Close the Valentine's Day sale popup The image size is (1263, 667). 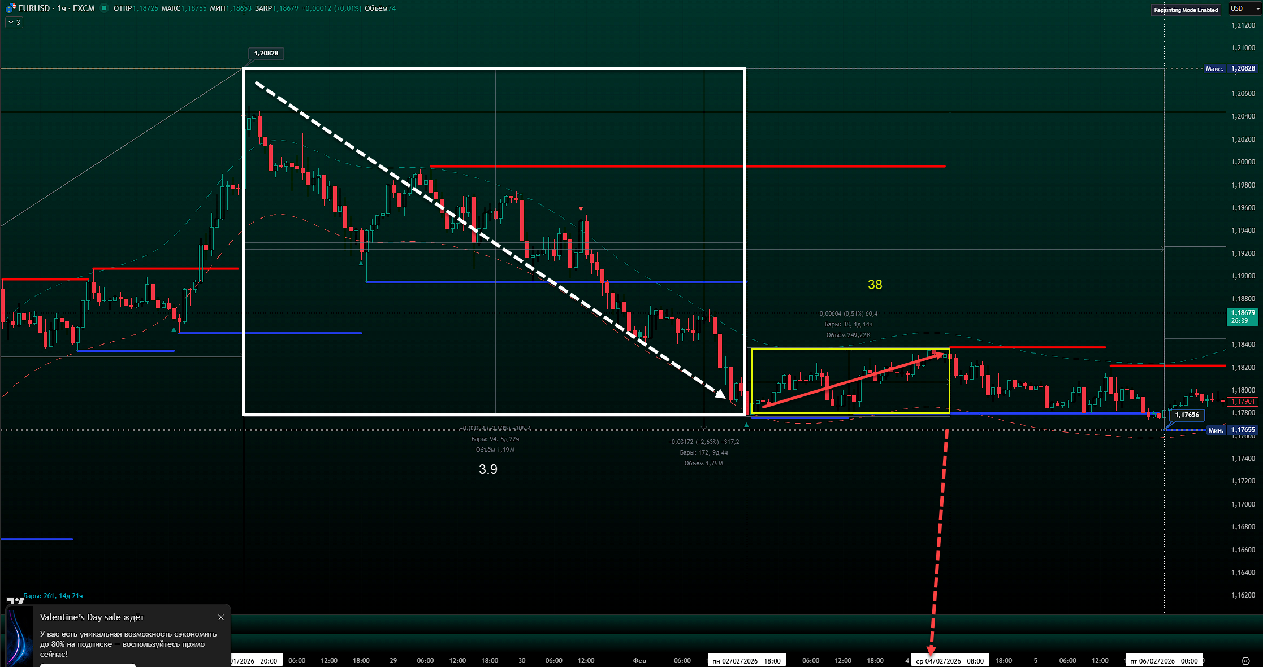point(221,617)
